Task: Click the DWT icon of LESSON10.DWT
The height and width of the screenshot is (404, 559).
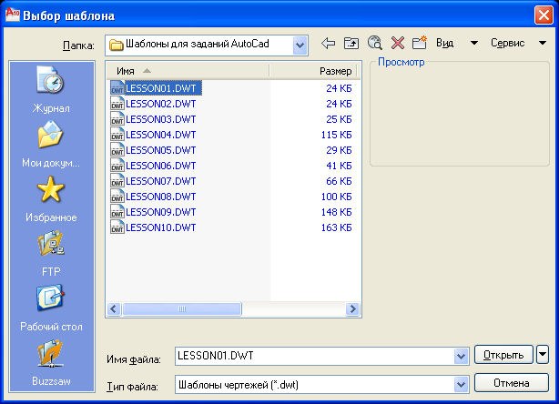Action: pos(117,227)
